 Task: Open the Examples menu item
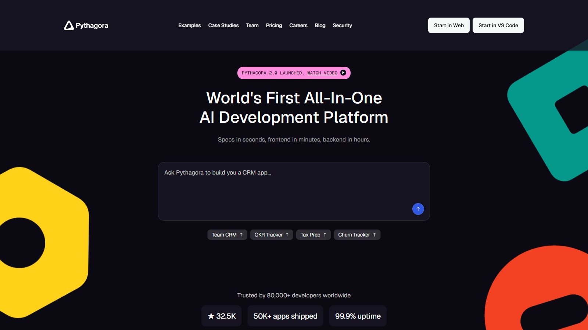pyautogui.click(x=190, y=25)
